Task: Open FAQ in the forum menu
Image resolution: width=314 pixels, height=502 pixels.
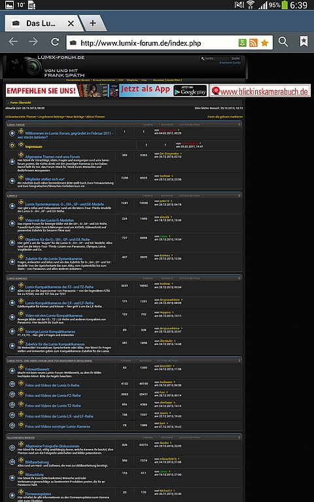Action: [121, 80]
